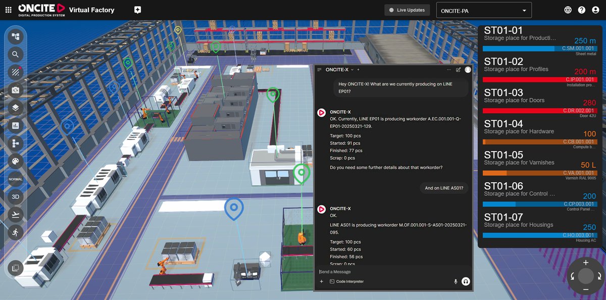Click the yellow map pin near the back wall
Viewport: 606px width, 300px height.
click(178, 30)
